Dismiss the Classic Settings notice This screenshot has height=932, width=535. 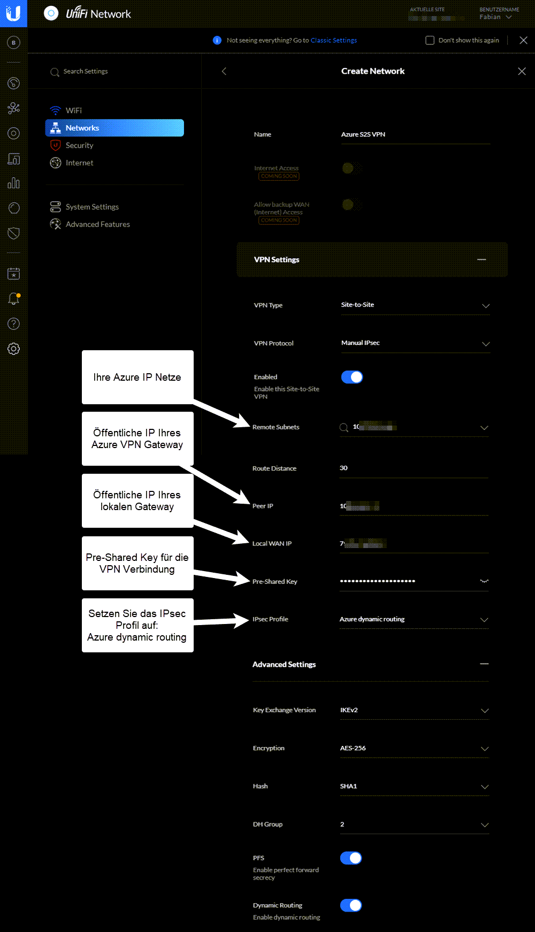524,40
